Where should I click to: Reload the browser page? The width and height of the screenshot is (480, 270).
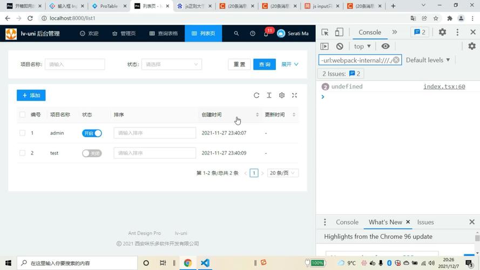(x=30, y=18)
